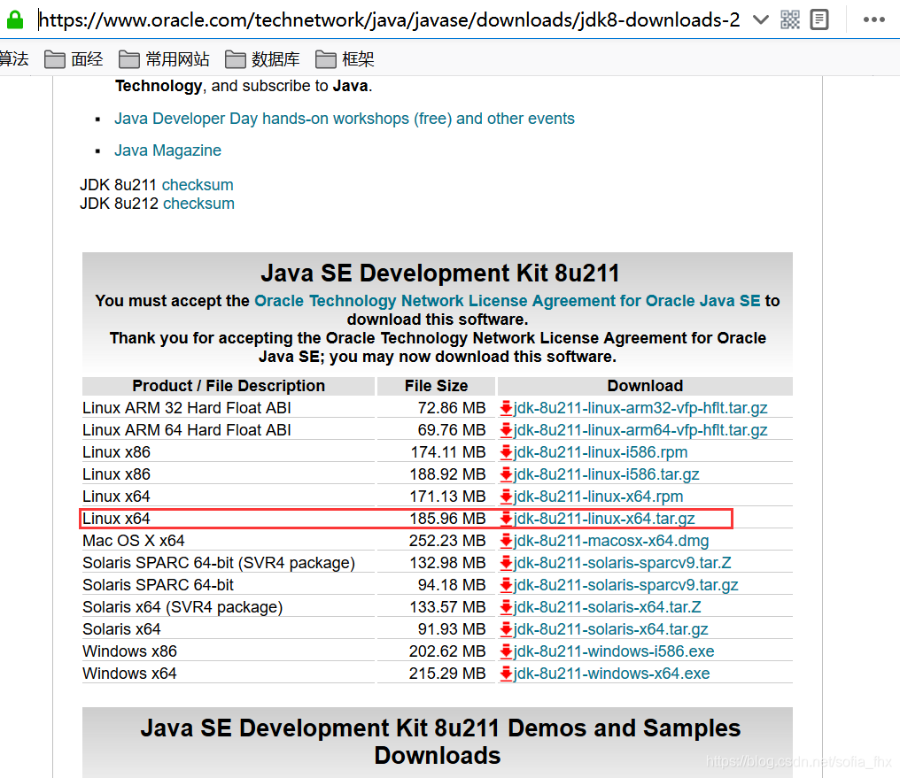Image resolution: width=900 pixels, height=778 pixels.
Task: Click red download arrow for solaris-sparcv9.tar.Z
Action: pos(506,563)
